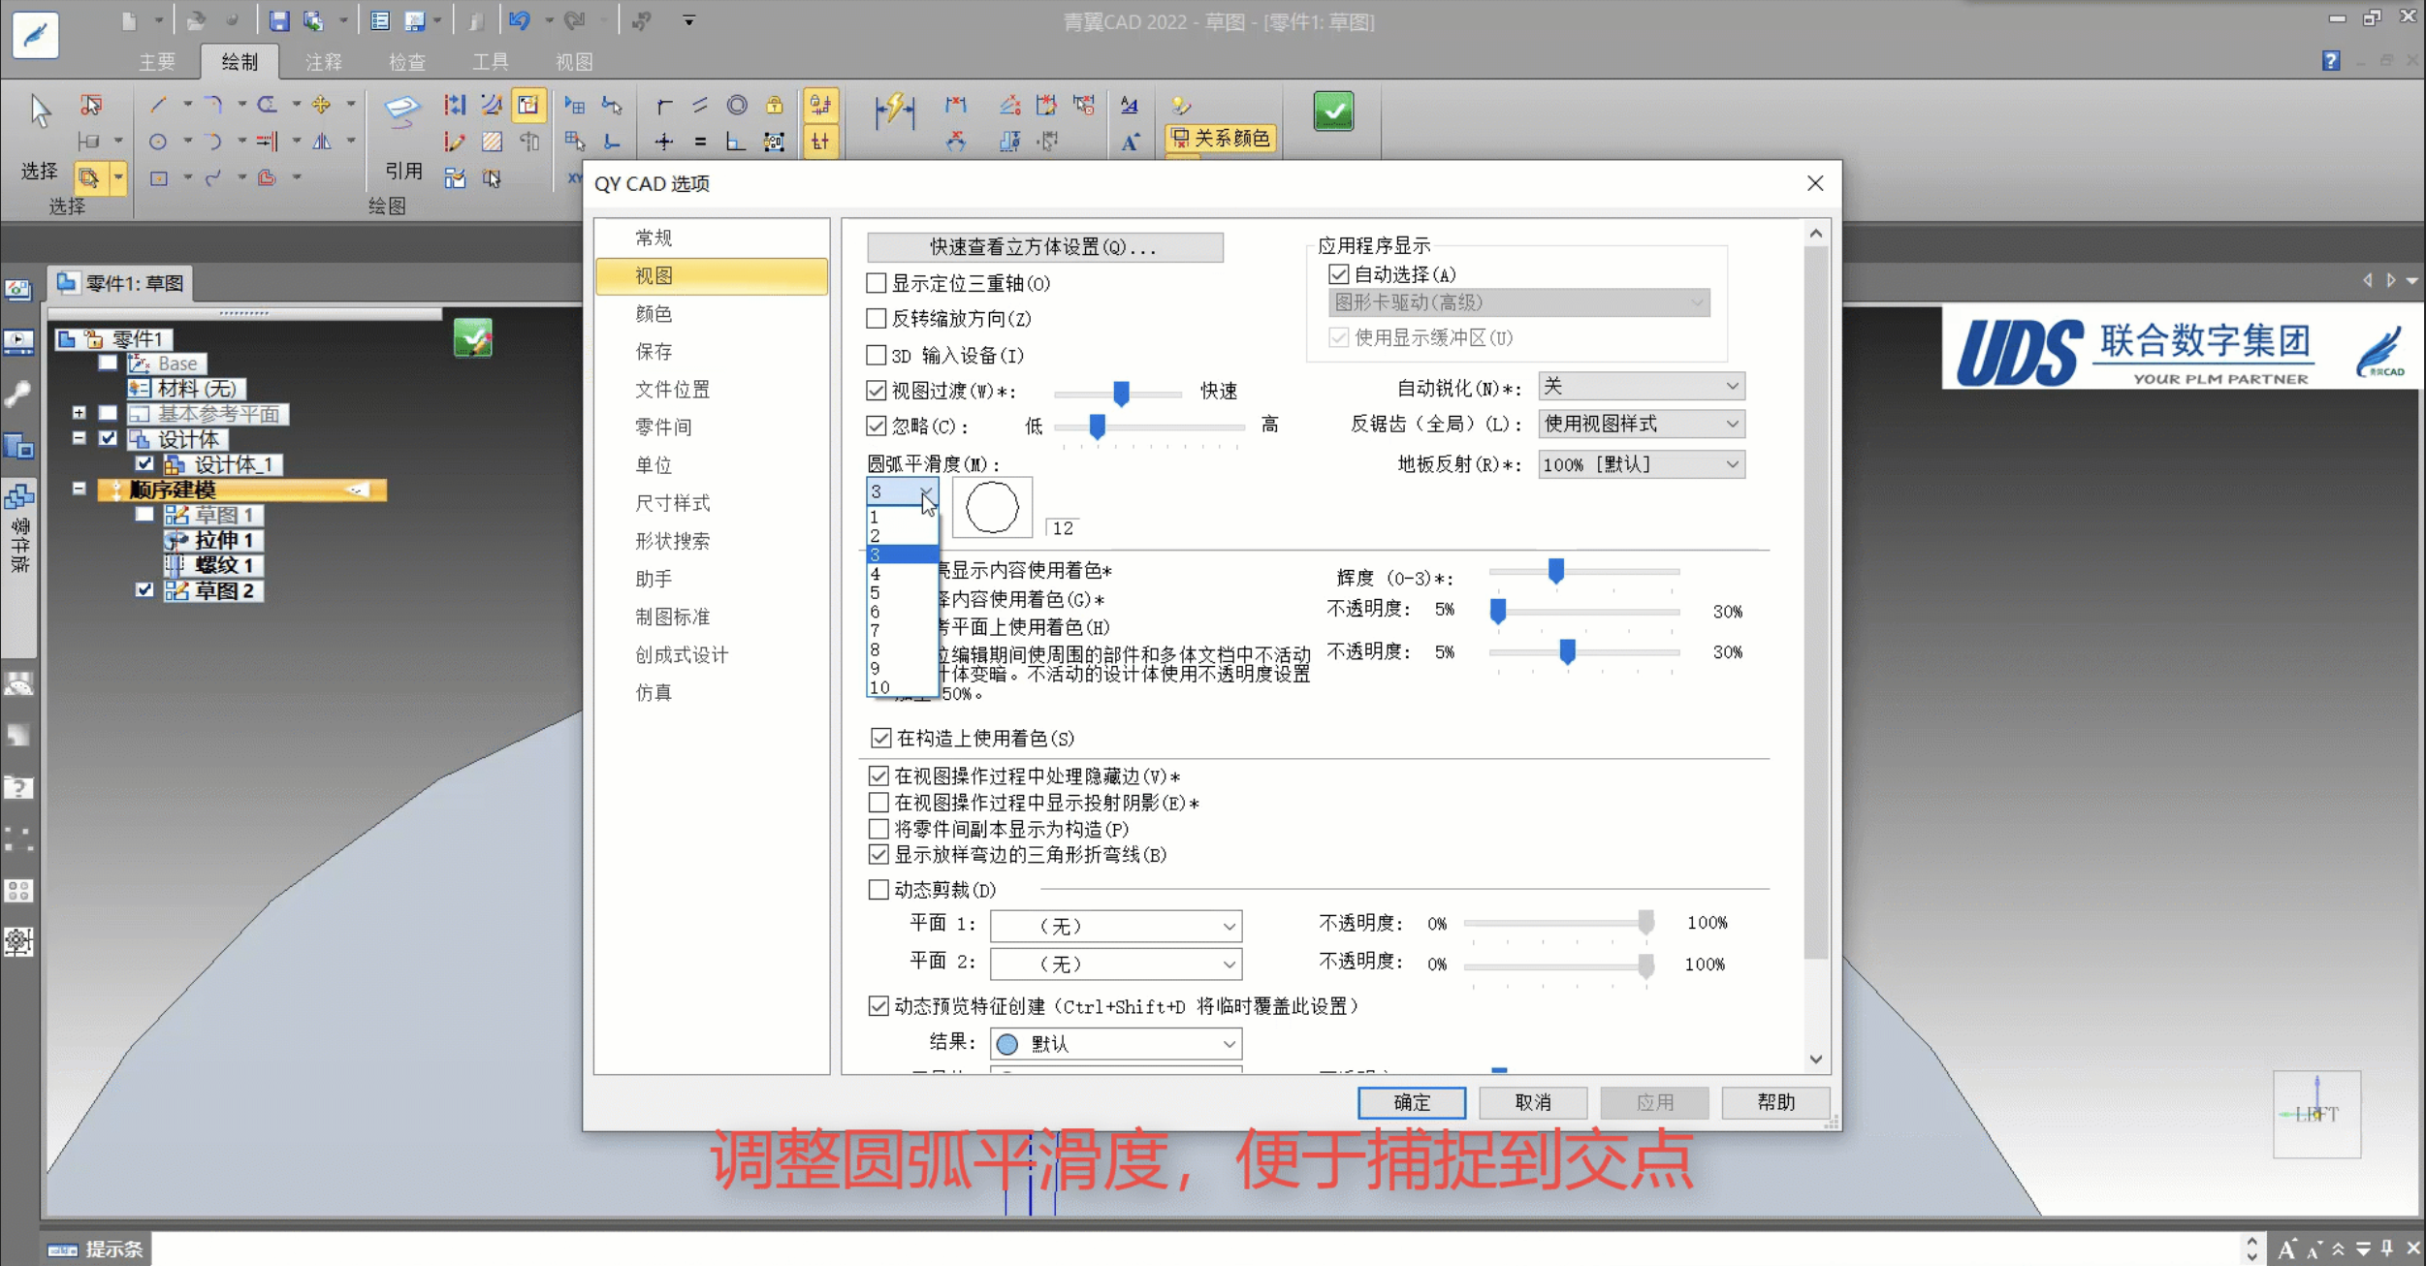This screenshot has height=1266, width=2426.
Task: Click the green checkmark finish sketch button in ribbon
Action: click(1333, 111)
